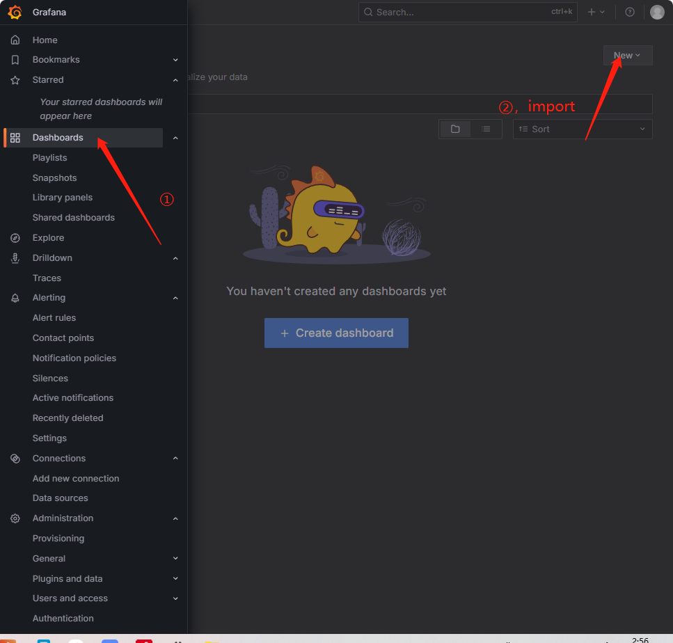
Task: Switch to list view in dashboard browser
Action: click(x=486, y=129)
